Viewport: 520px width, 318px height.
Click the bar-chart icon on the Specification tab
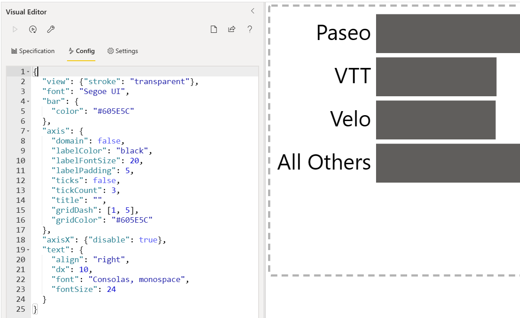coord(14,51)
